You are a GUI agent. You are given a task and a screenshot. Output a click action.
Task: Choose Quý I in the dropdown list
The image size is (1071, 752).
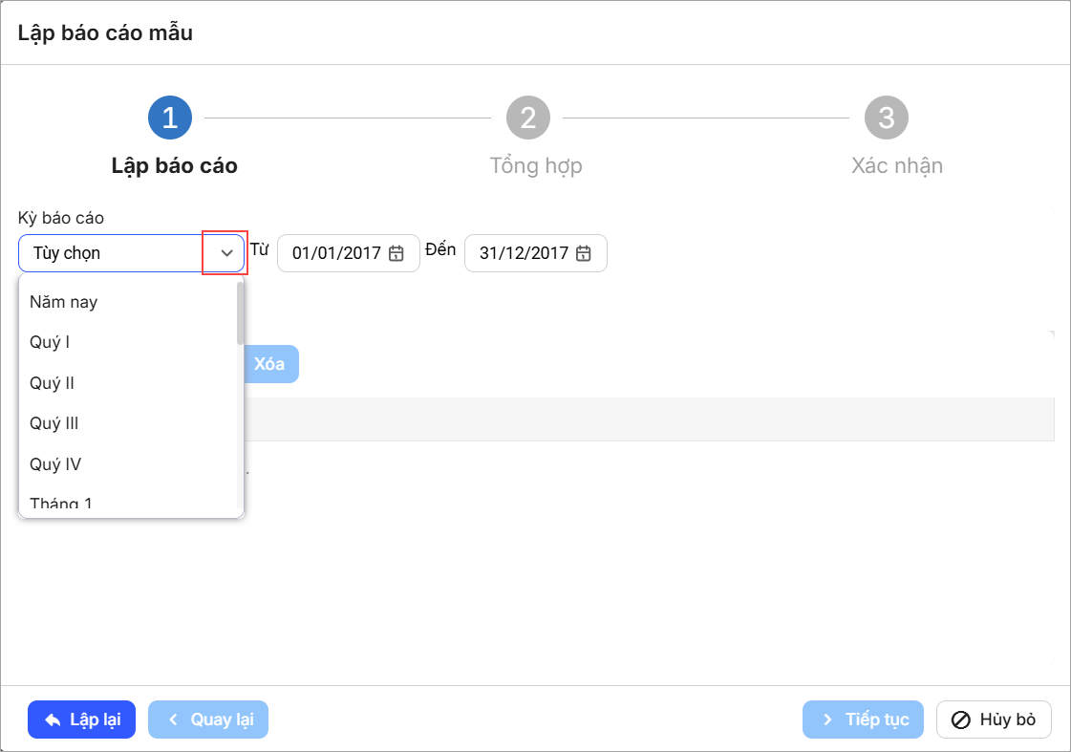click(x=50, y=342)
